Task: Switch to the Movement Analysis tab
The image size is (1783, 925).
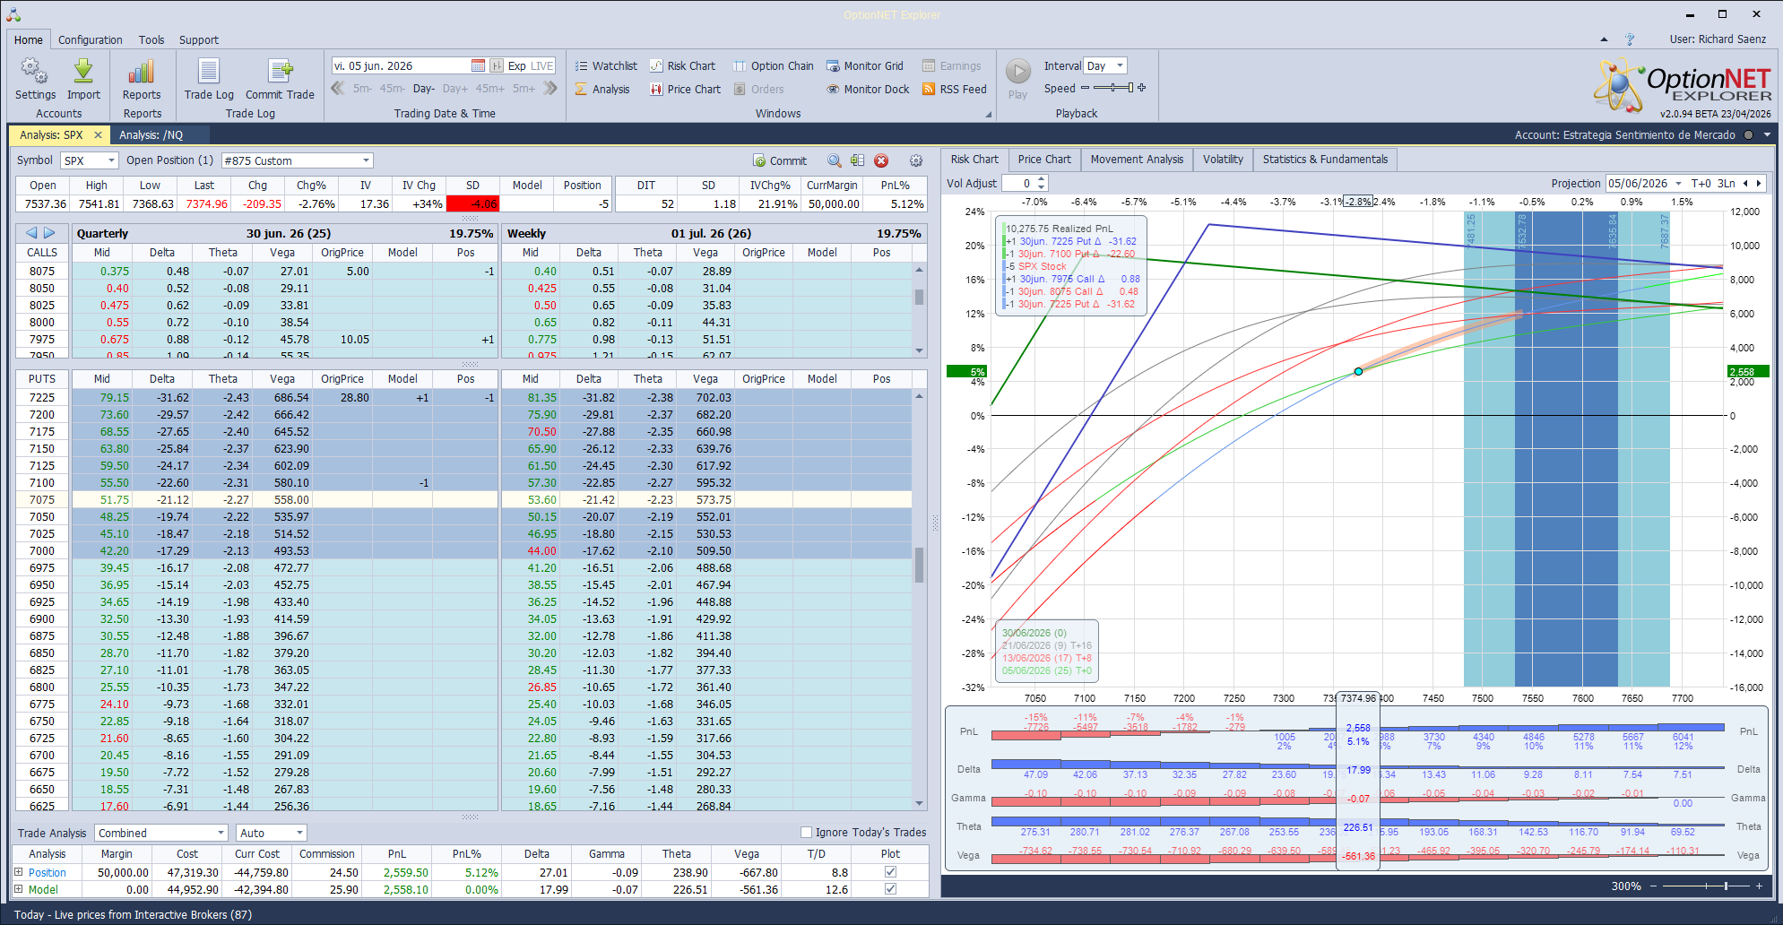Action: (x=1137, y=160)
